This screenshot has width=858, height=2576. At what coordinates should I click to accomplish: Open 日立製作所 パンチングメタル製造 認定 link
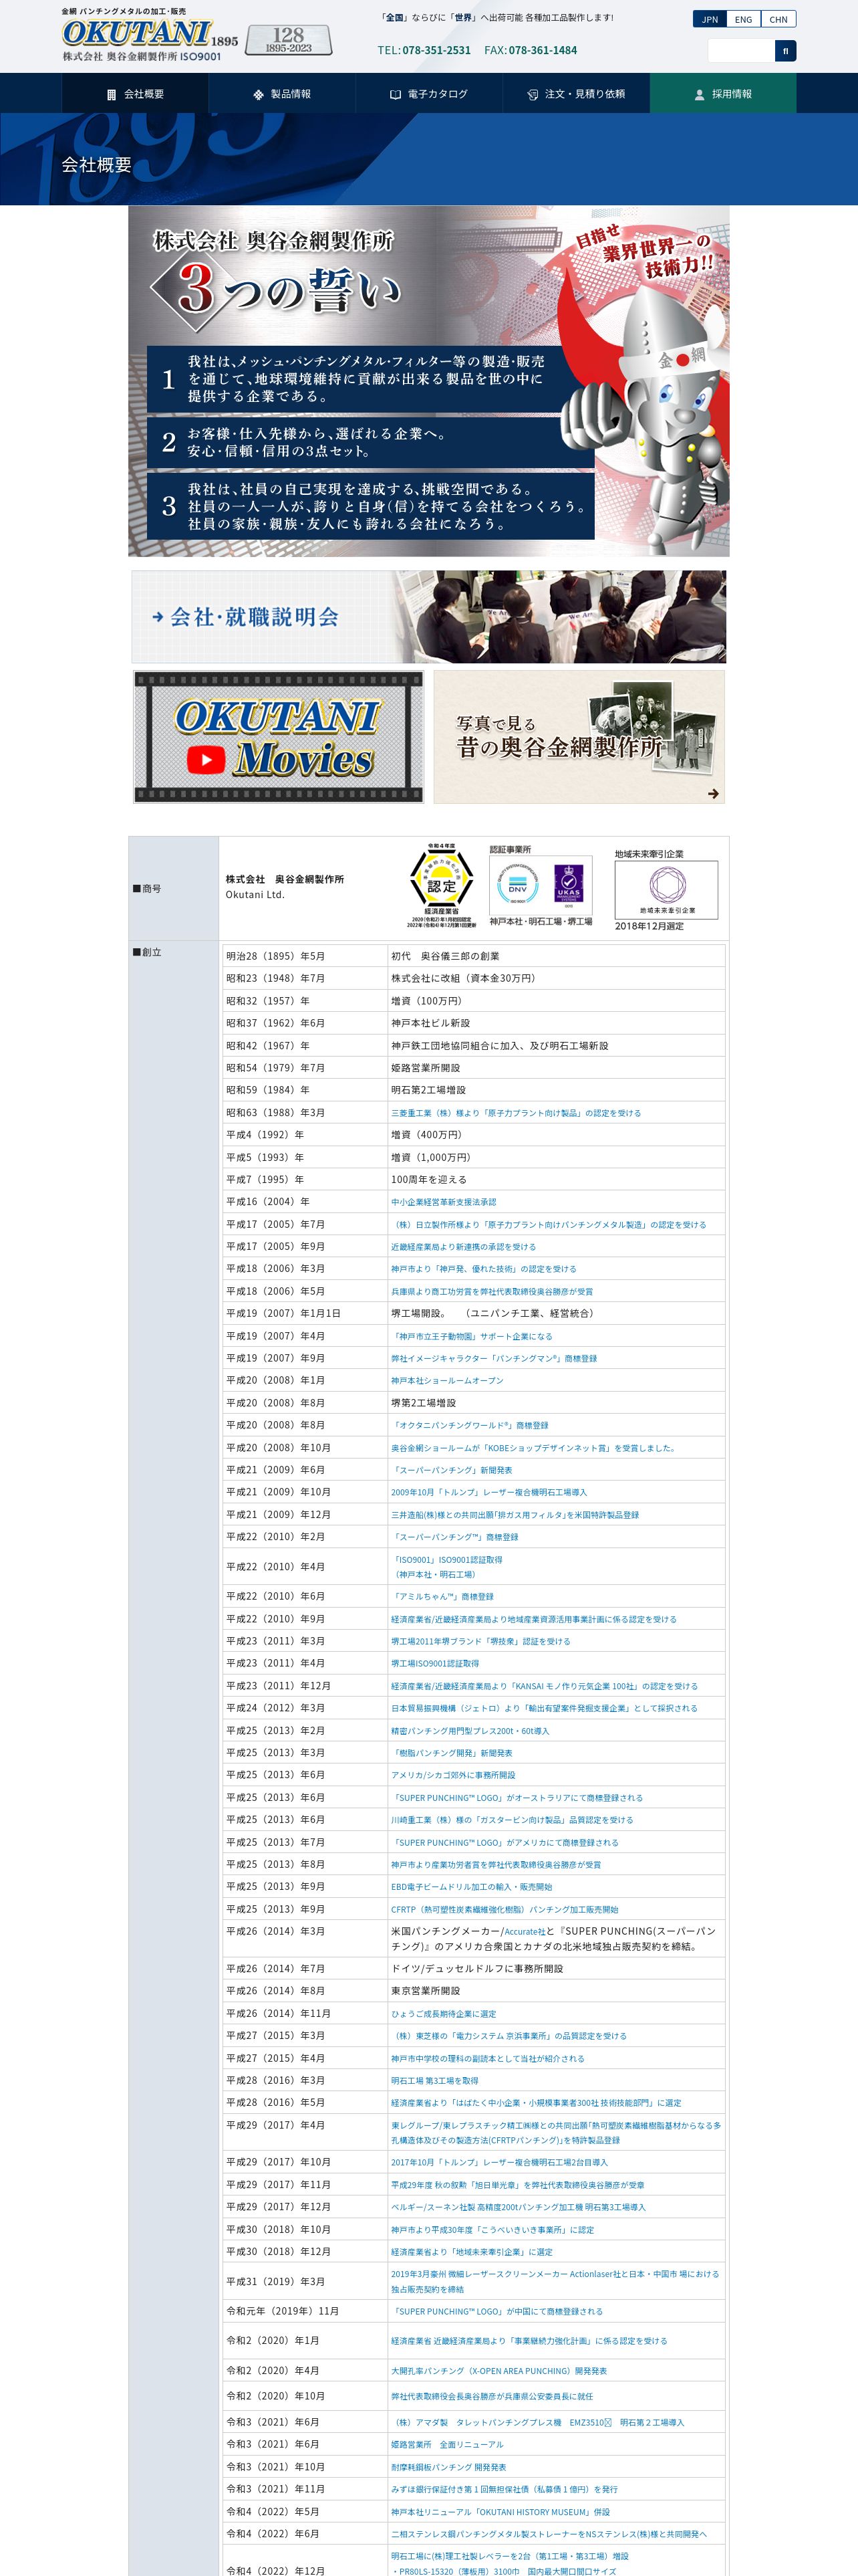[x=549, y=1225]
